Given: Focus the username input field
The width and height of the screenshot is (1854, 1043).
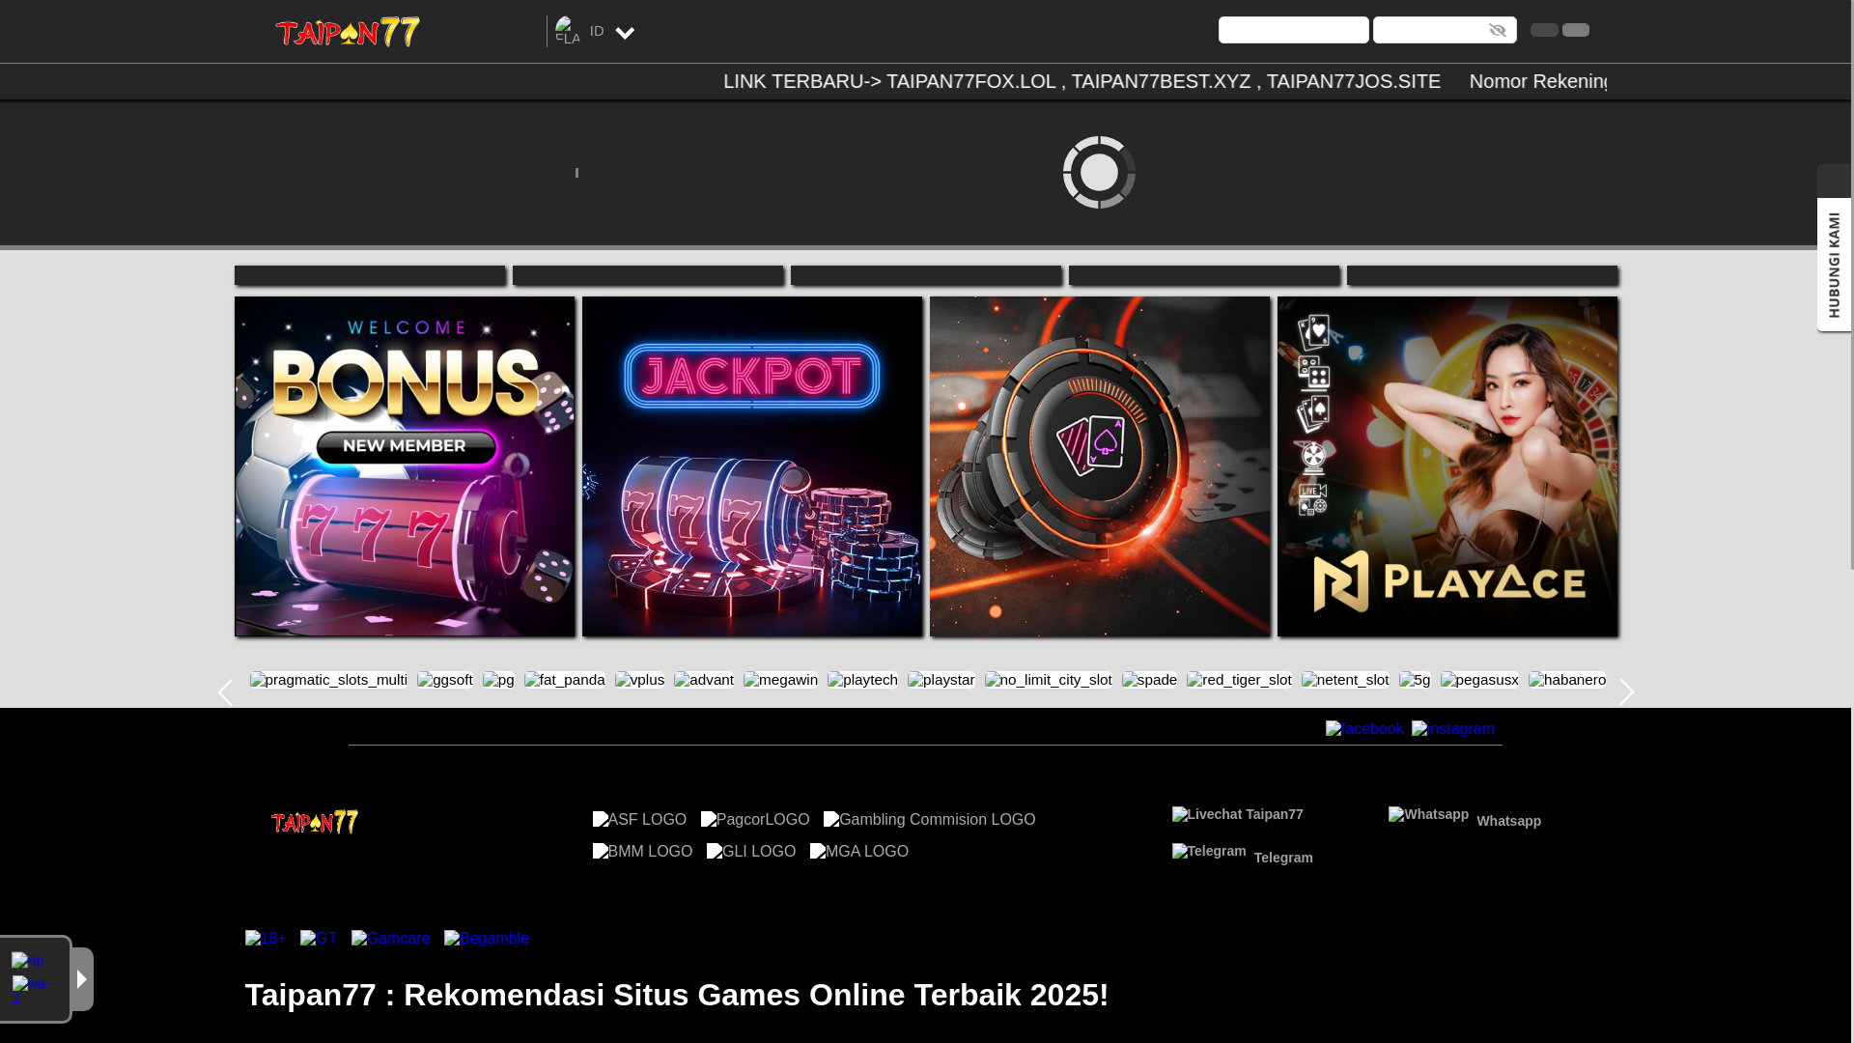Looking at the screenshot, I should tap(1293, 30).
